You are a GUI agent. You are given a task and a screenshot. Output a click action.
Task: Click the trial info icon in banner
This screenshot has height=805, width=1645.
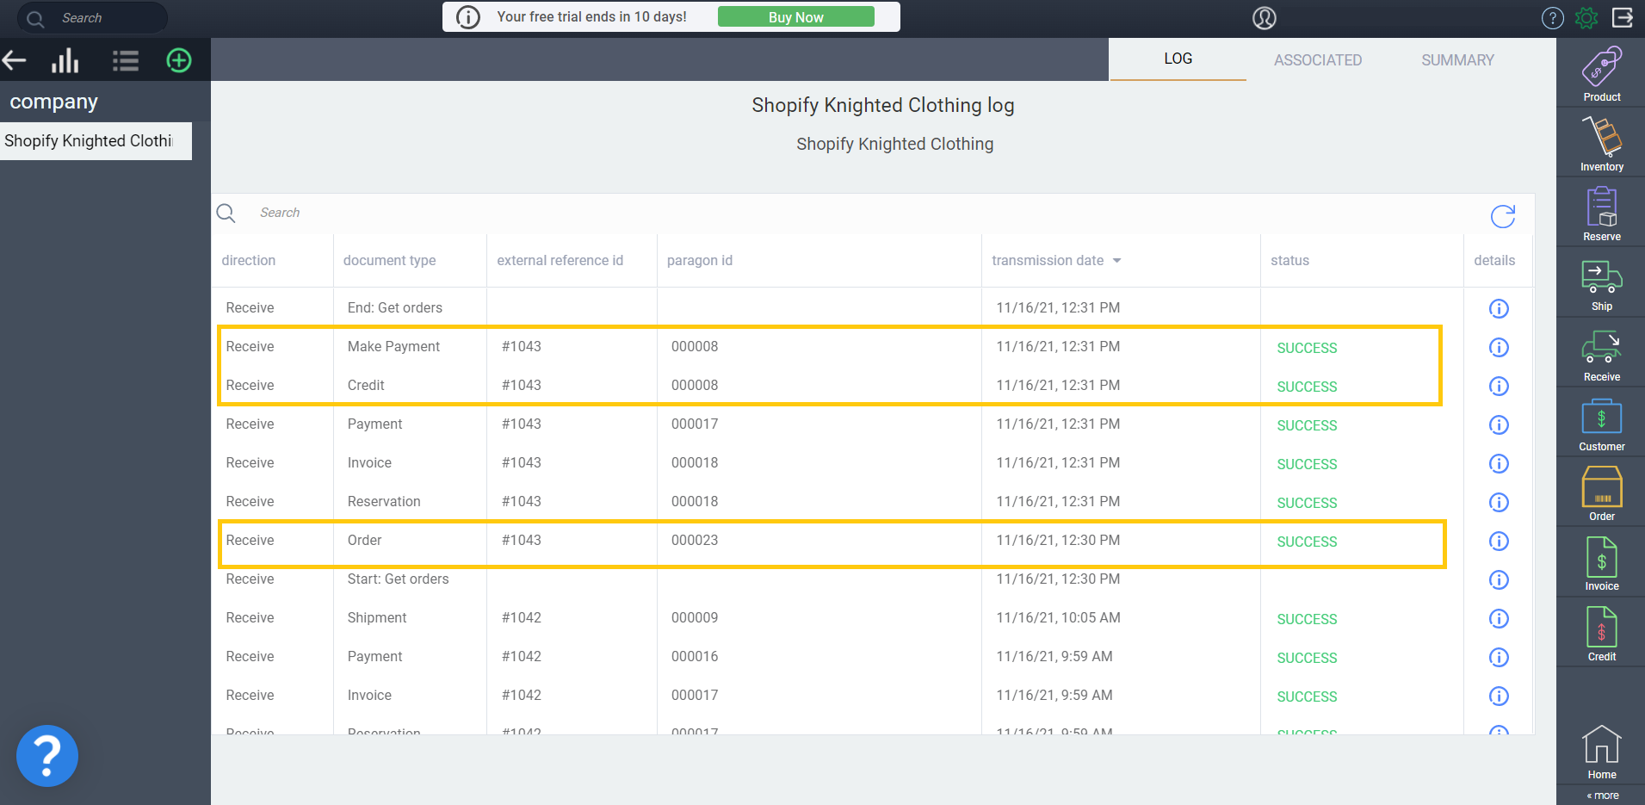pos(468,17)
